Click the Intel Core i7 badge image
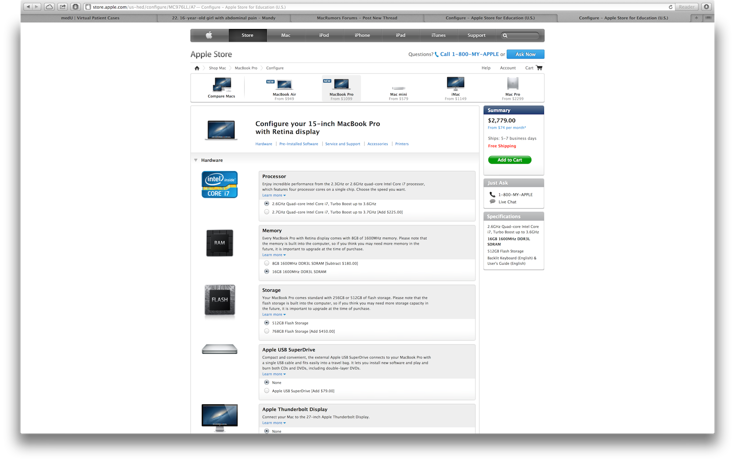This screenshot has height=462, width=735. (220, 184)
